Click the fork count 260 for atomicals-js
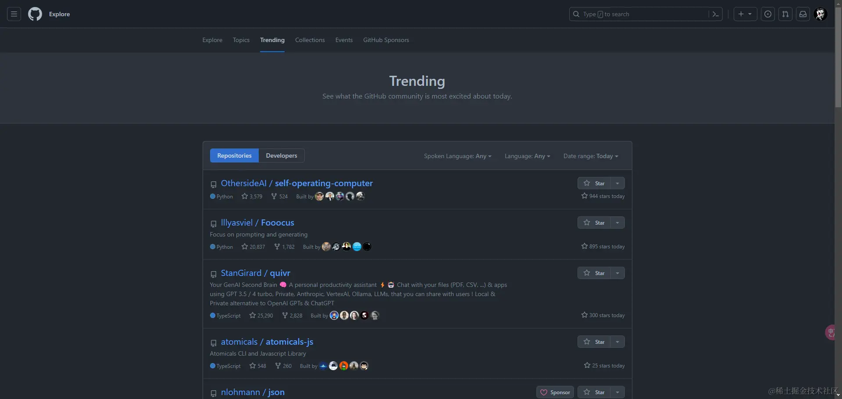The image size is (842, 399). click(x=283, y=366)
